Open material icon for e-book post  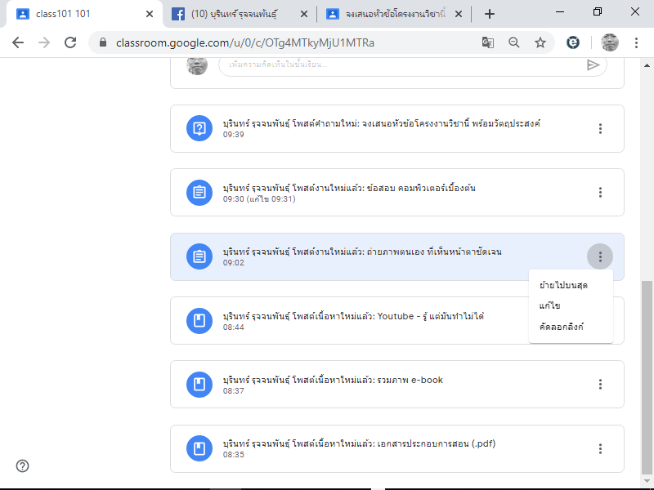point(199,384)
